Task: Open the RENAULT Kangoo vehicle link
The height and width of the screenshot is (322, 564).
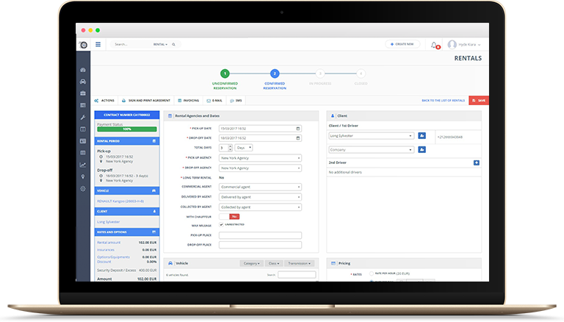Action: pos(120,201)
